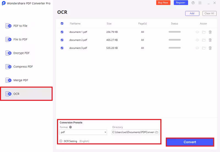Delete document 3.pdf using trash icon
Viewport: 220px width, 152px height.
[210, 48]
